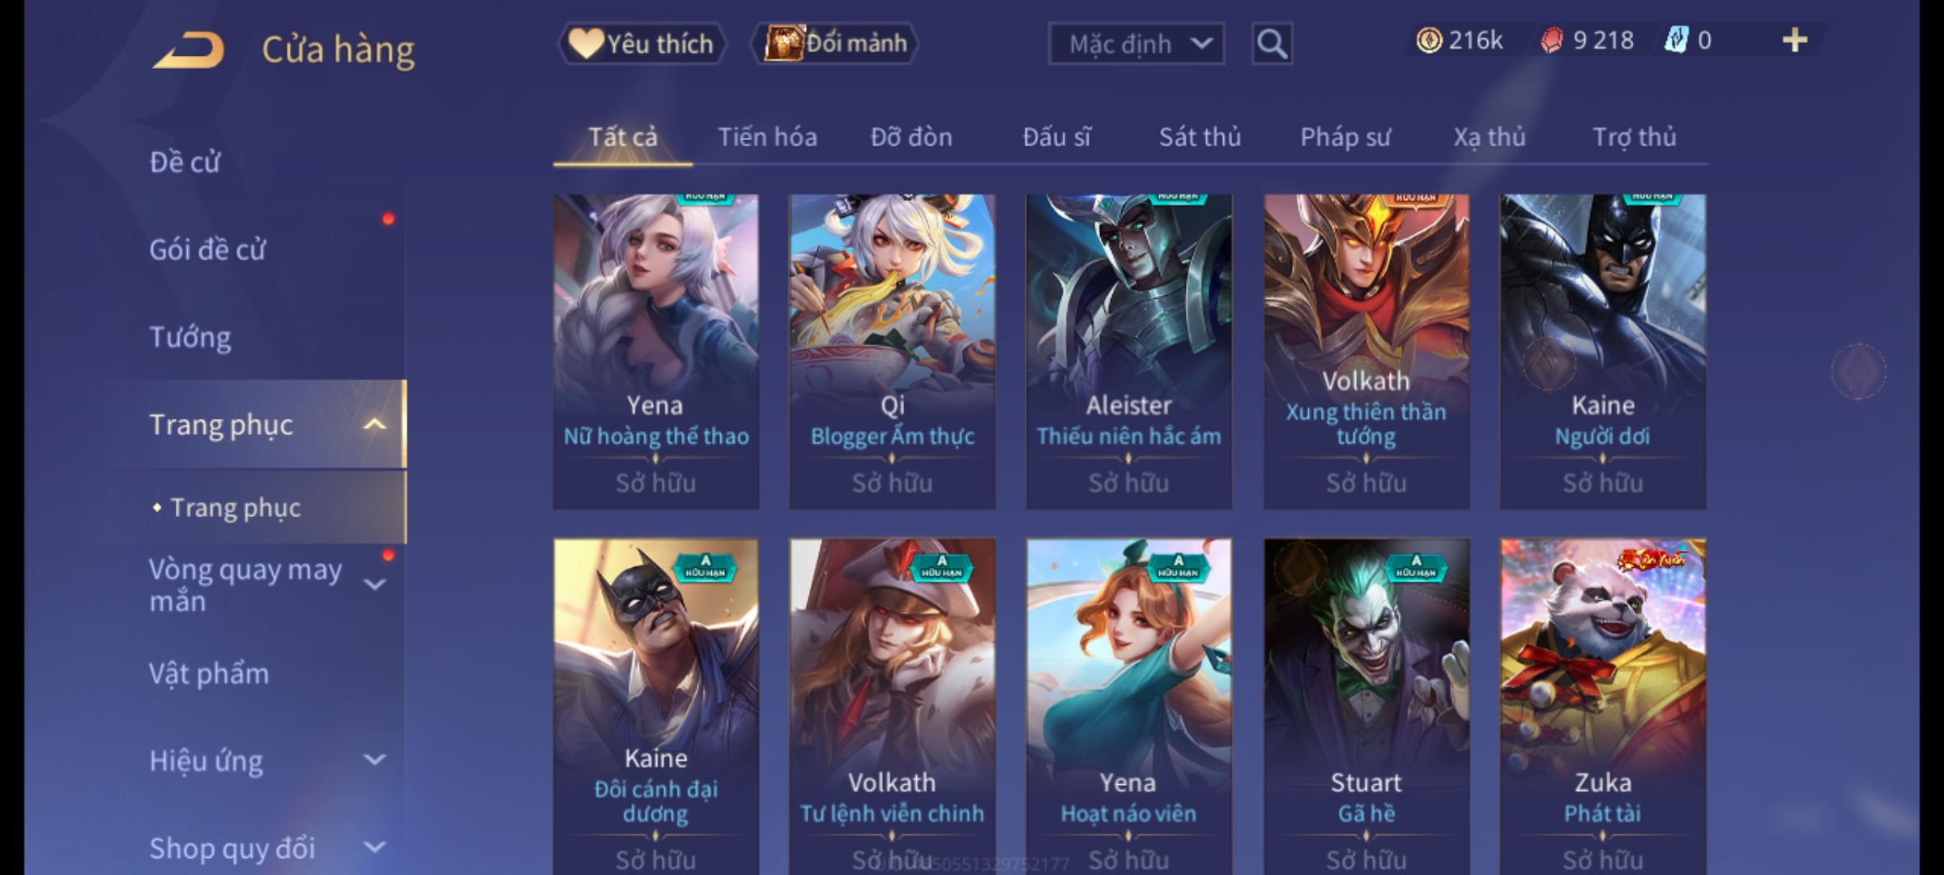Tap the golden back arrow icon
1944x875 pixels.
click(188, 50)
